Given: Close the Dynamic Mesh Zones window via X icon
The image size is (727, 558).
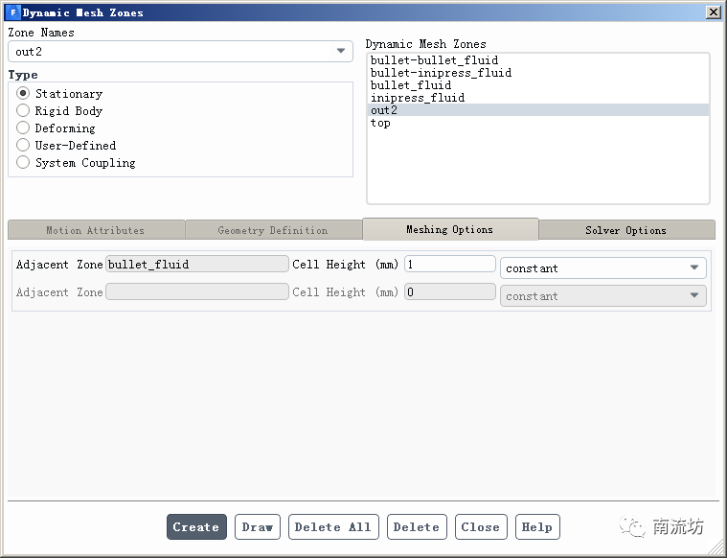Looking at the screenshot, I should pos(713,12).
